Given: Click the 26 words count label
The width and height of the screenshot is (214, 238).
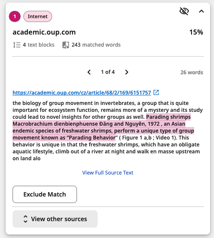Looking at the screenshot, I should [x=192, y=73].
